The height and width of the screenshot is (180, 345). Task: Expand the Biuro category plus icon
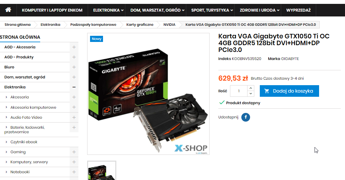tap(74, 67)
